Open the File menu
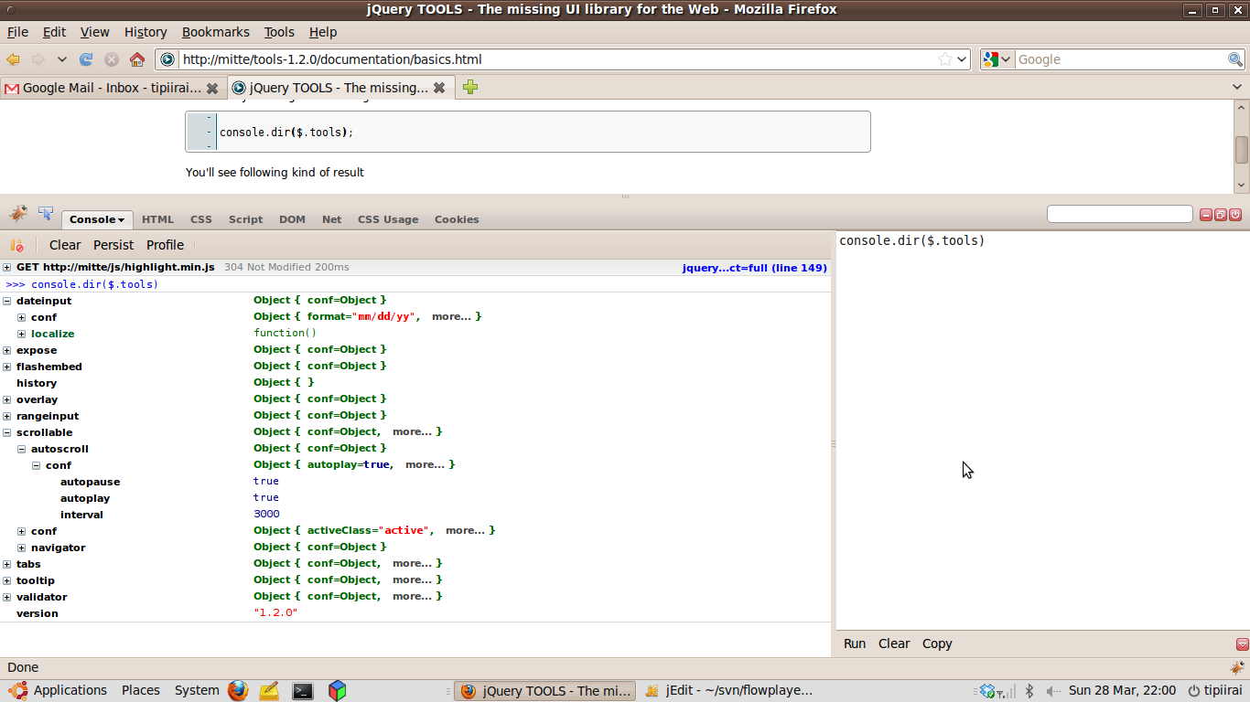This screenshot has height=702, width=1250. (x=17, y=32)
